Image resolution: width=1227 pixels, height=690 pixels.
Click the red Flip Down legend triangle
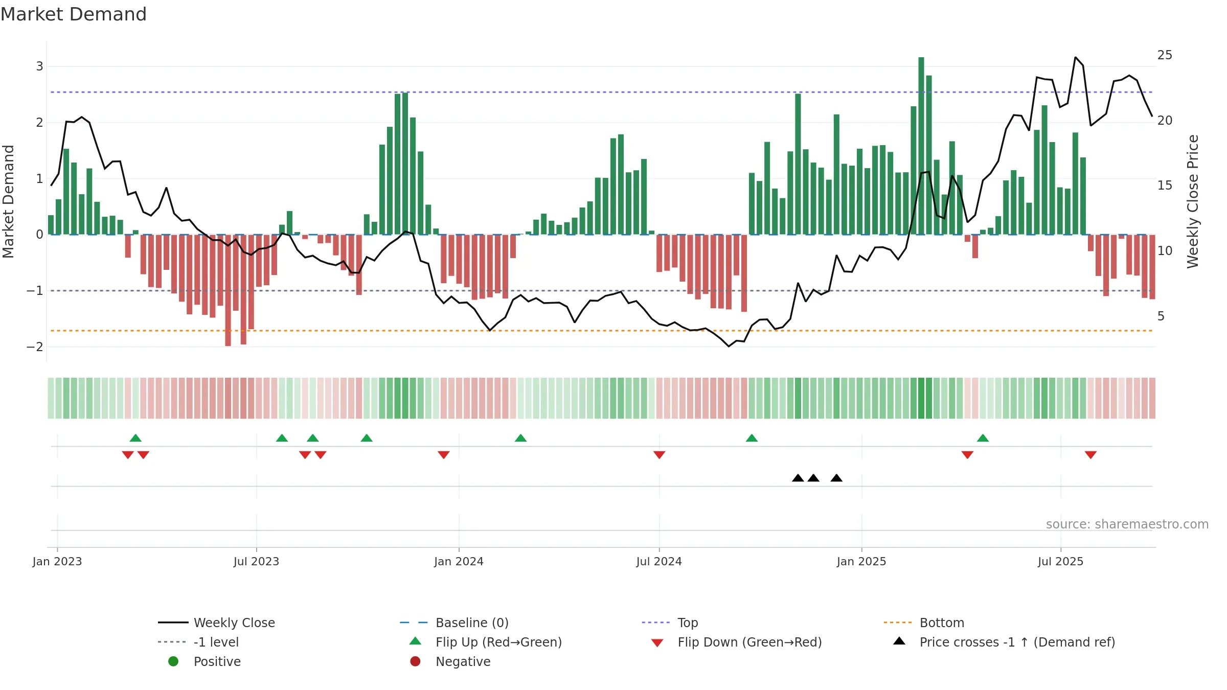(657, 643)
